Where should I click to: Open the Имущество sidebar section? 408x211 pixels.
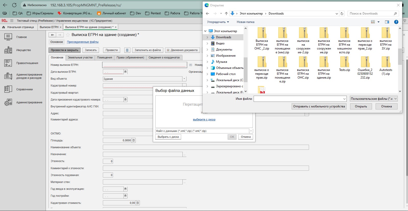(23, 50)
